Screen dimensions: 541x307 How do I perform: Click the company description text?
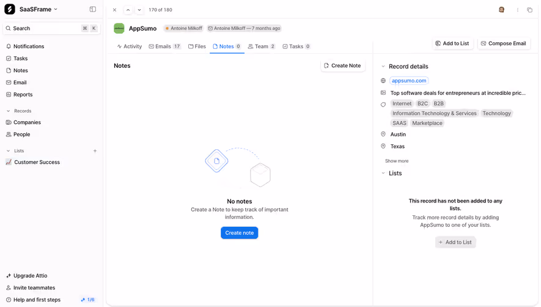pos(458,93)
